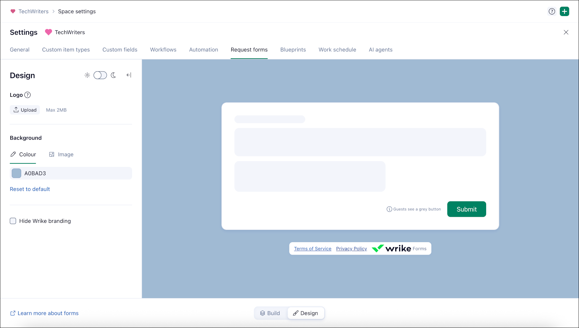This screenshot has height=328, width=579.
Task: Click the TechWriters breadcrumb link
Action: (x=33, y=11)
